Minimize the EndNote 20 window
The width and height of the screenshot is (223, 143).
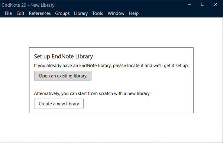pyautogui.click(x=190, y=4)
